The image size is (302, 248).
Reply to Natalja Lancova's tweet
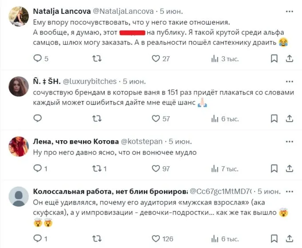(38, 59)
